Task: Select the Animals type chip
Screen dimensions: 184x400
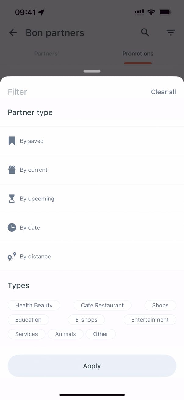Action: 65,334
